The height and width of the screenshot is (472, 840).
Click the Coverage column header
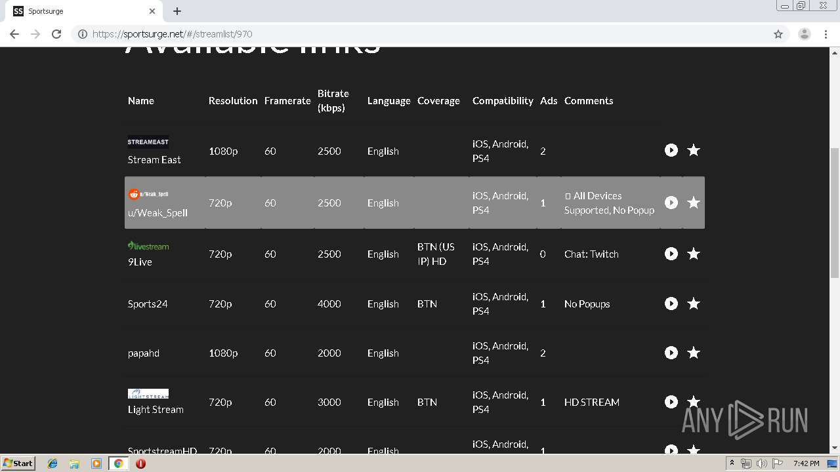pos(438,100)
